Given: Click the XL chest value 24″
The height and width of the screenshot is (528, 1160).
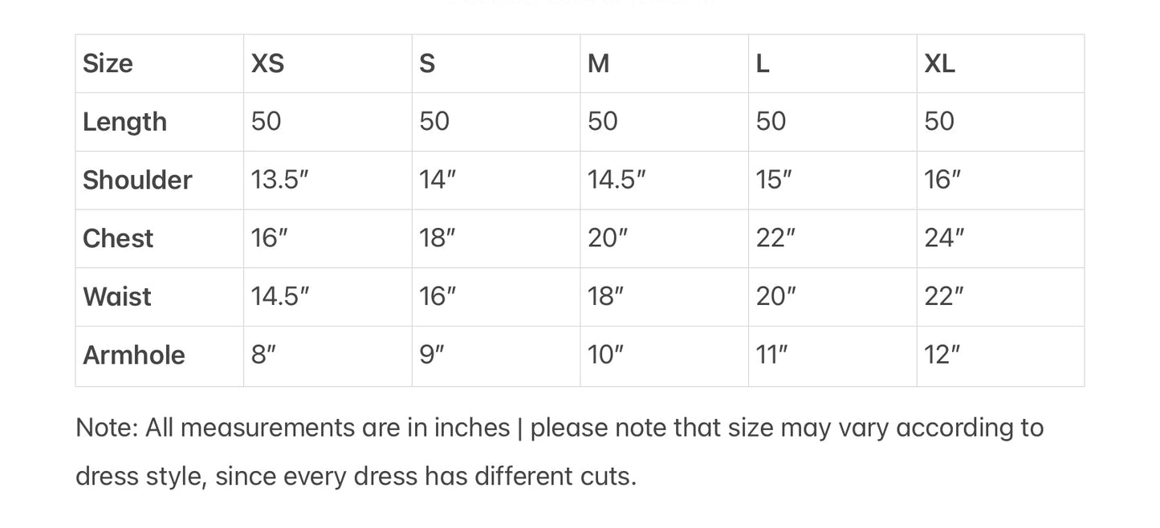Looking at the screenshot, I should (944, 238).
